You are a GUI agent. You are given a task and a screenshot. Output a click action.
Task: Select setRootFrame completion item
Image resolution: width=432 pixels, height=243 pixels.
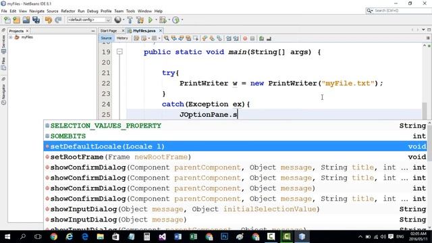point(236,157)
